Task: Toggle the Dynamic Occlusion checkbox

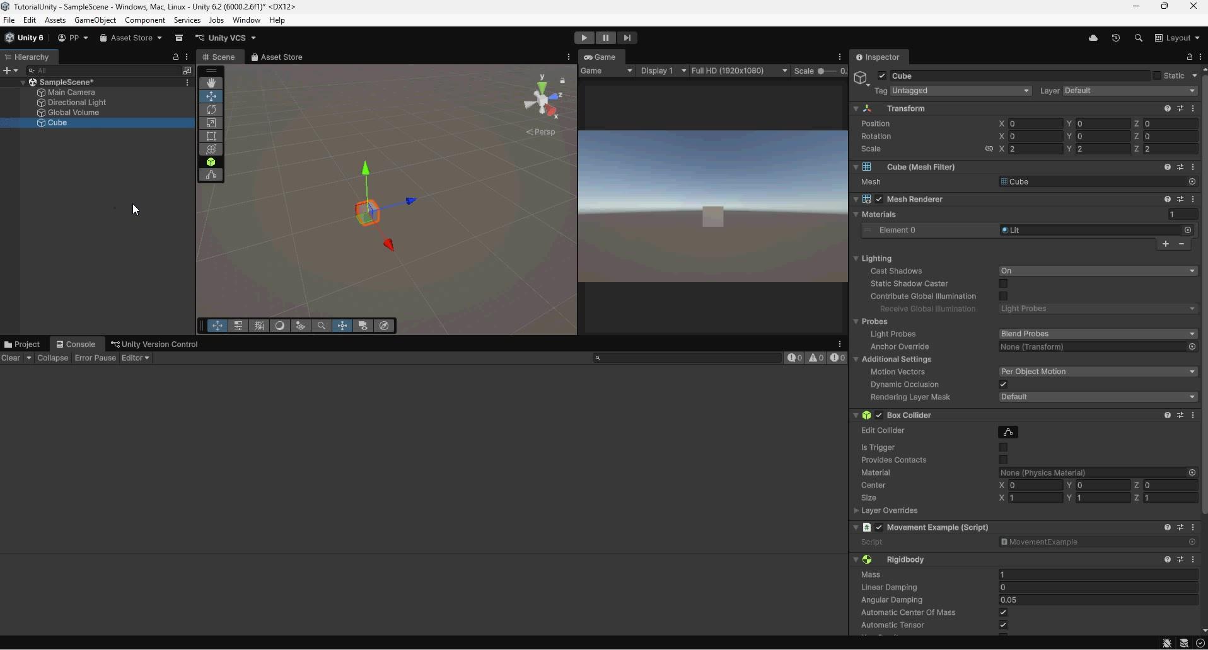Action: click(x=1003, y=385)
